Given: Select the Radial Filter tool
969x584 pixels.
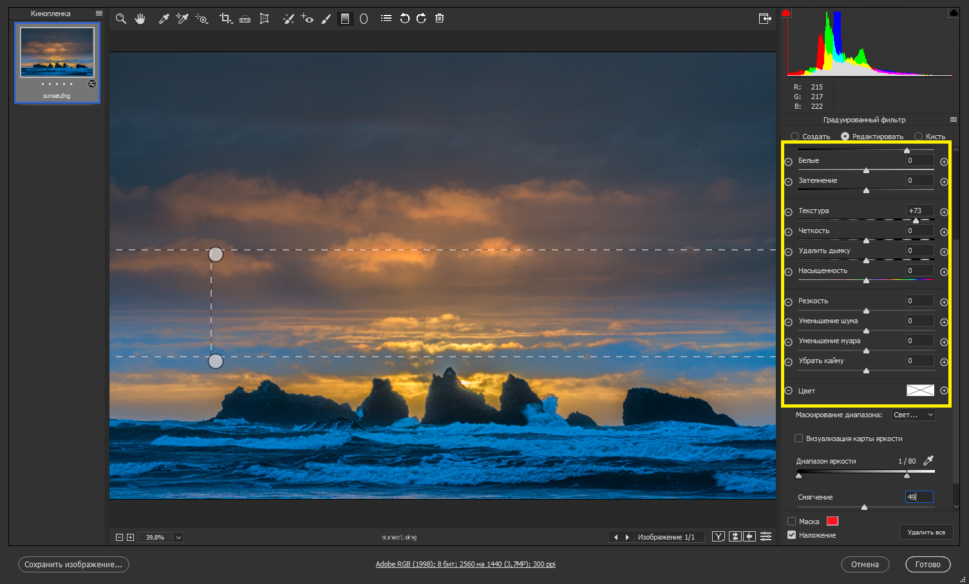Looking at the screenshot, I should 364,19.
